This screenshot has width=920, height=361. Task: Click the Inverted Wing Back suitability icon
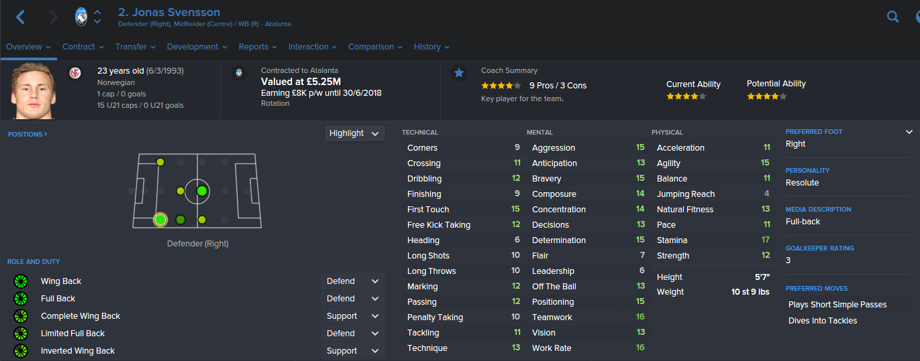pos(21,351)
